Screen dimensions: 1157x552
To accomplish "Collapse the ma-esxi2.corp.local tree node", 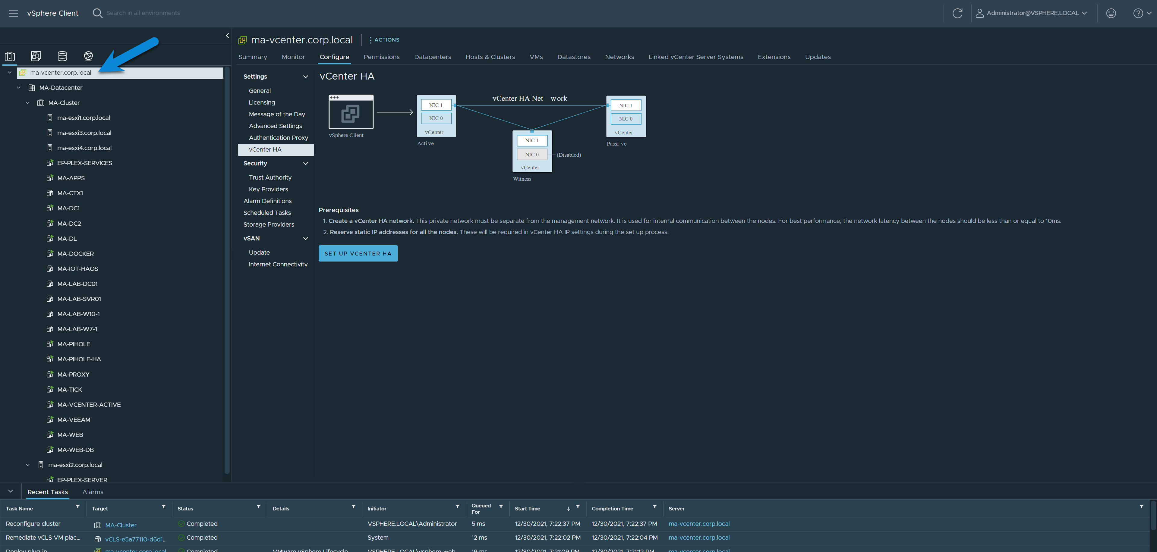I will click(27, 465).
